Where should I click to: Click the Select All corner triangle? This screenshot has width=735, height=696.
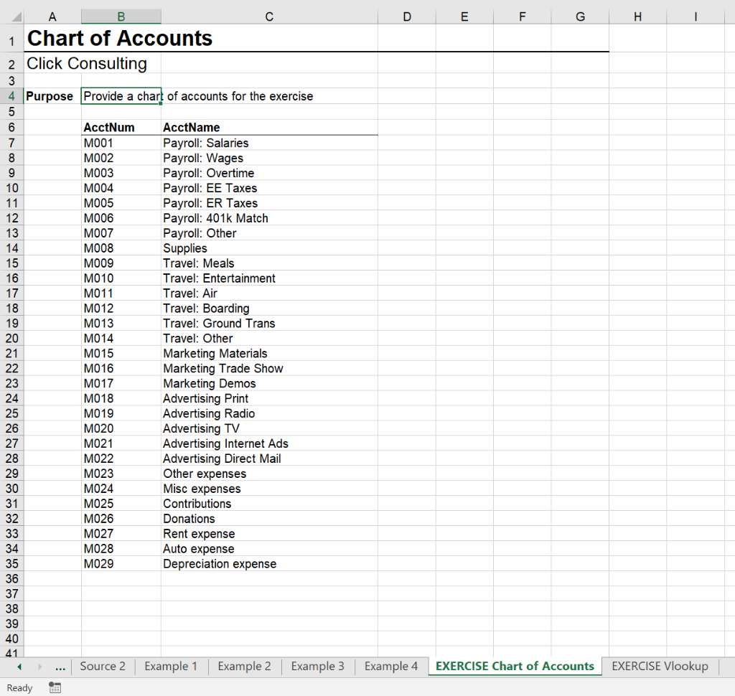point(17,17)
